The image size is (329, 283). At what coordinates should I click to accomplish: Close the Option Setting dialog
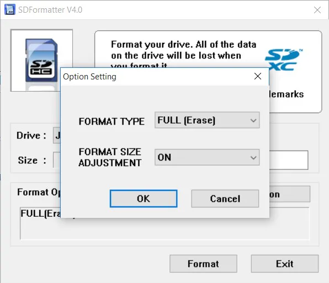[258, 76]
